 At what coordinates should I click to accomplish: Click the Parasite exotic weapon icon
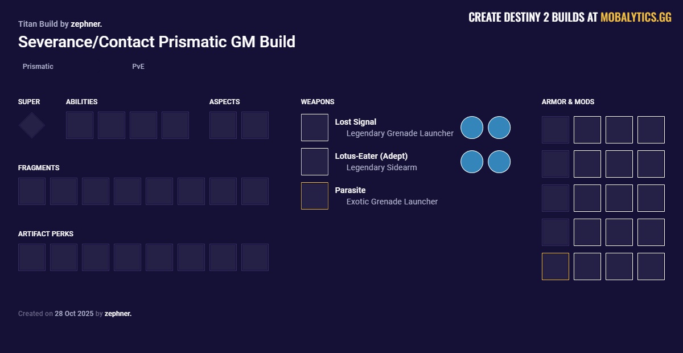coord(315,195)
